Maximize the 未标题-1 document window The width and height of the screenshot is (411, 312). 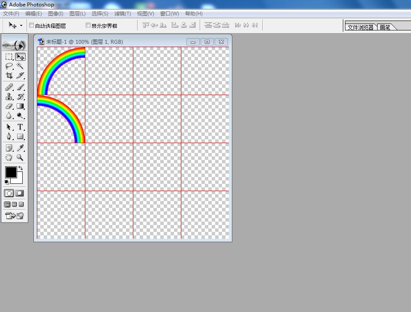click(207, 42)
